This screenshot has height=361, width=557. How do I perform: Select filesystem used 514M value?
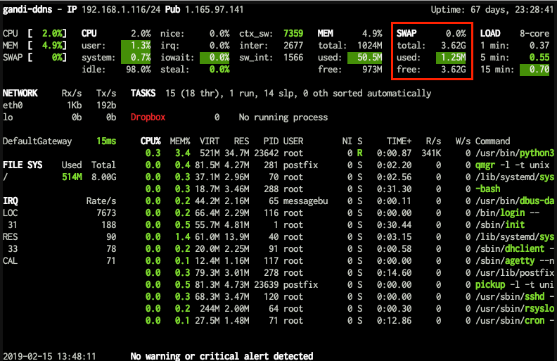72,177
